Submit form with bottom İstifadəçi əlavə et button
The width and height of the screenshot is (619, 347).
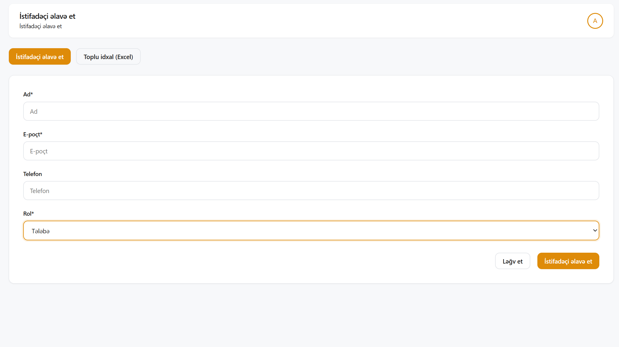pos(568,261)
